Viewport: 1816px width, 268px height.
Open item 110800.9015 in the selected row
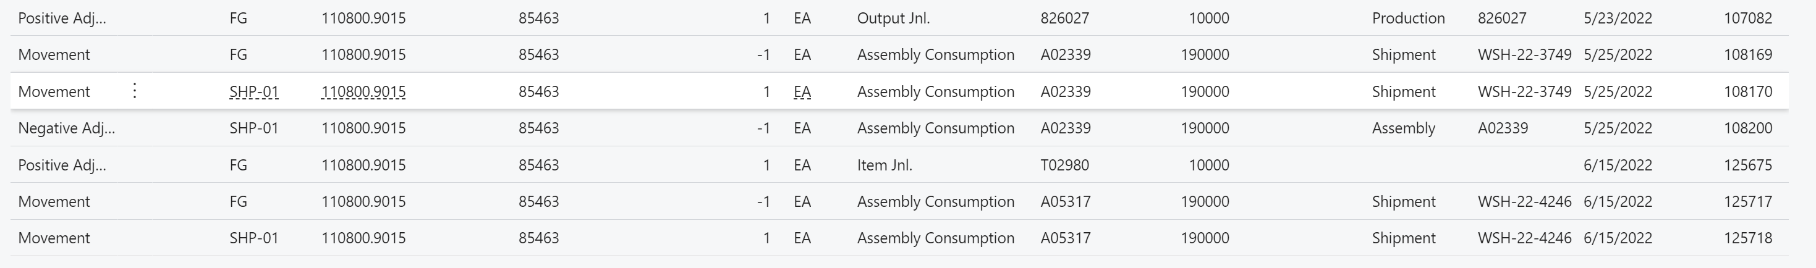point(363,91)
